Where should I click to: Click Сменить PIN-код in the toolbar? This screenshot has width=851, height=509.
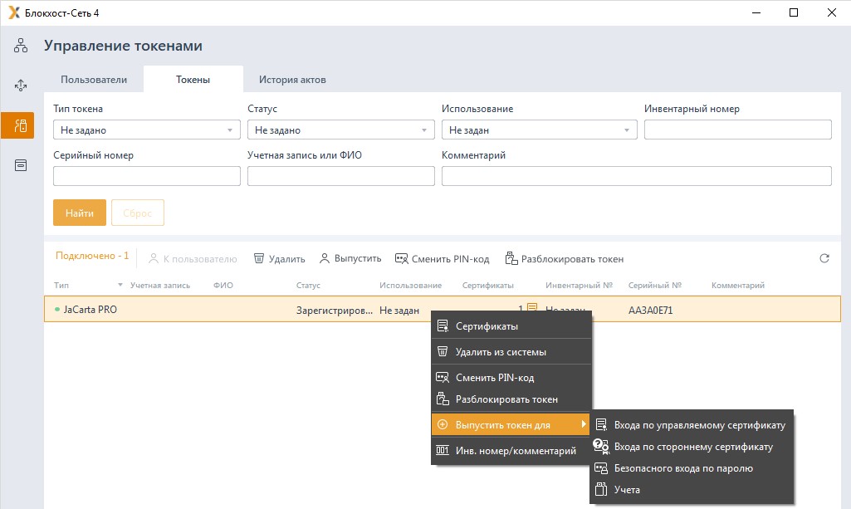click(442, 259)
